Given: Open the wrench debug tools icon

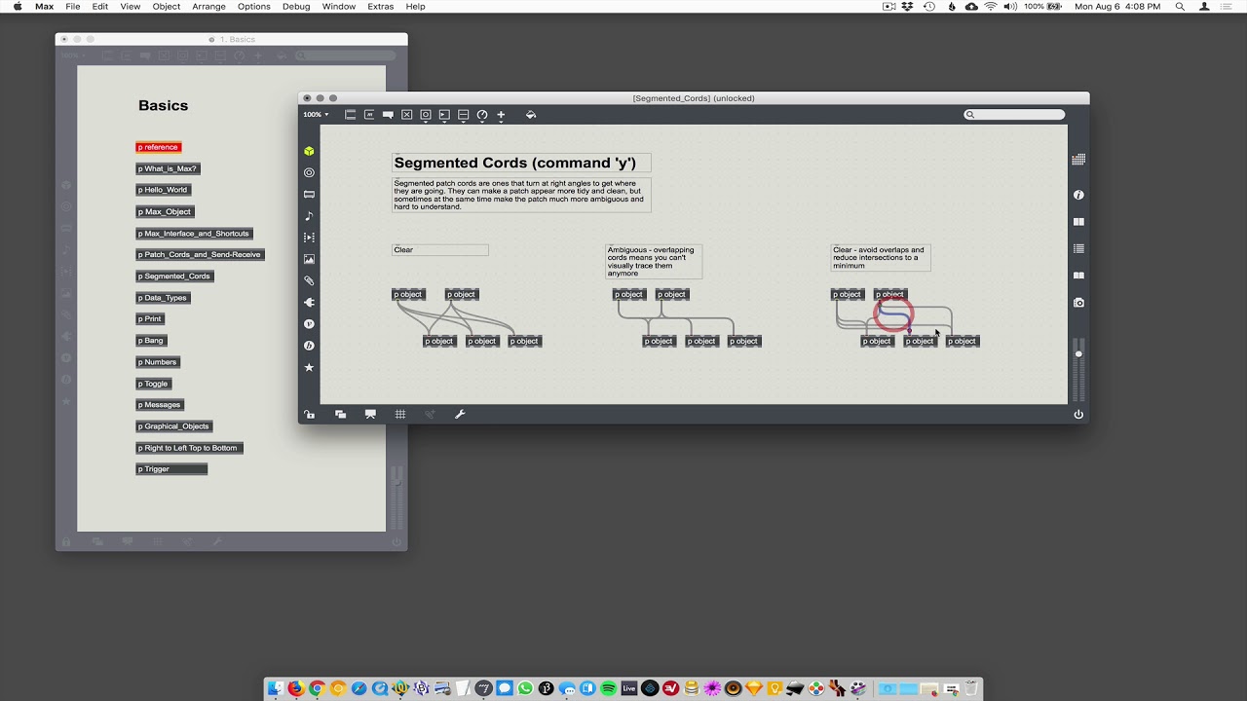Looking at the screenshot, I should click(x=460, y=414).
